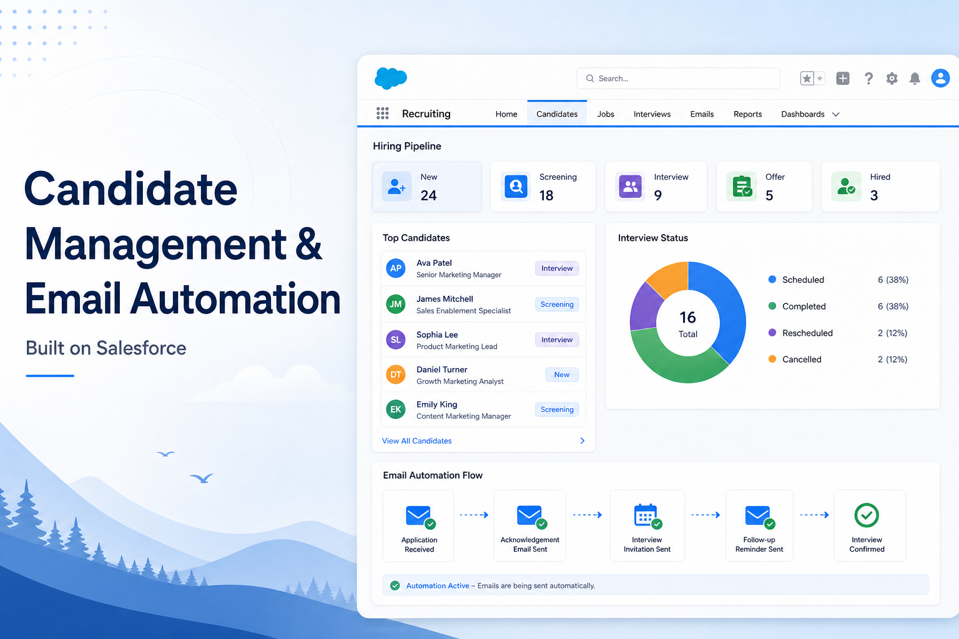Select the Candidates tab
This screenshot has height=639, width=959.
click(557, 114)
